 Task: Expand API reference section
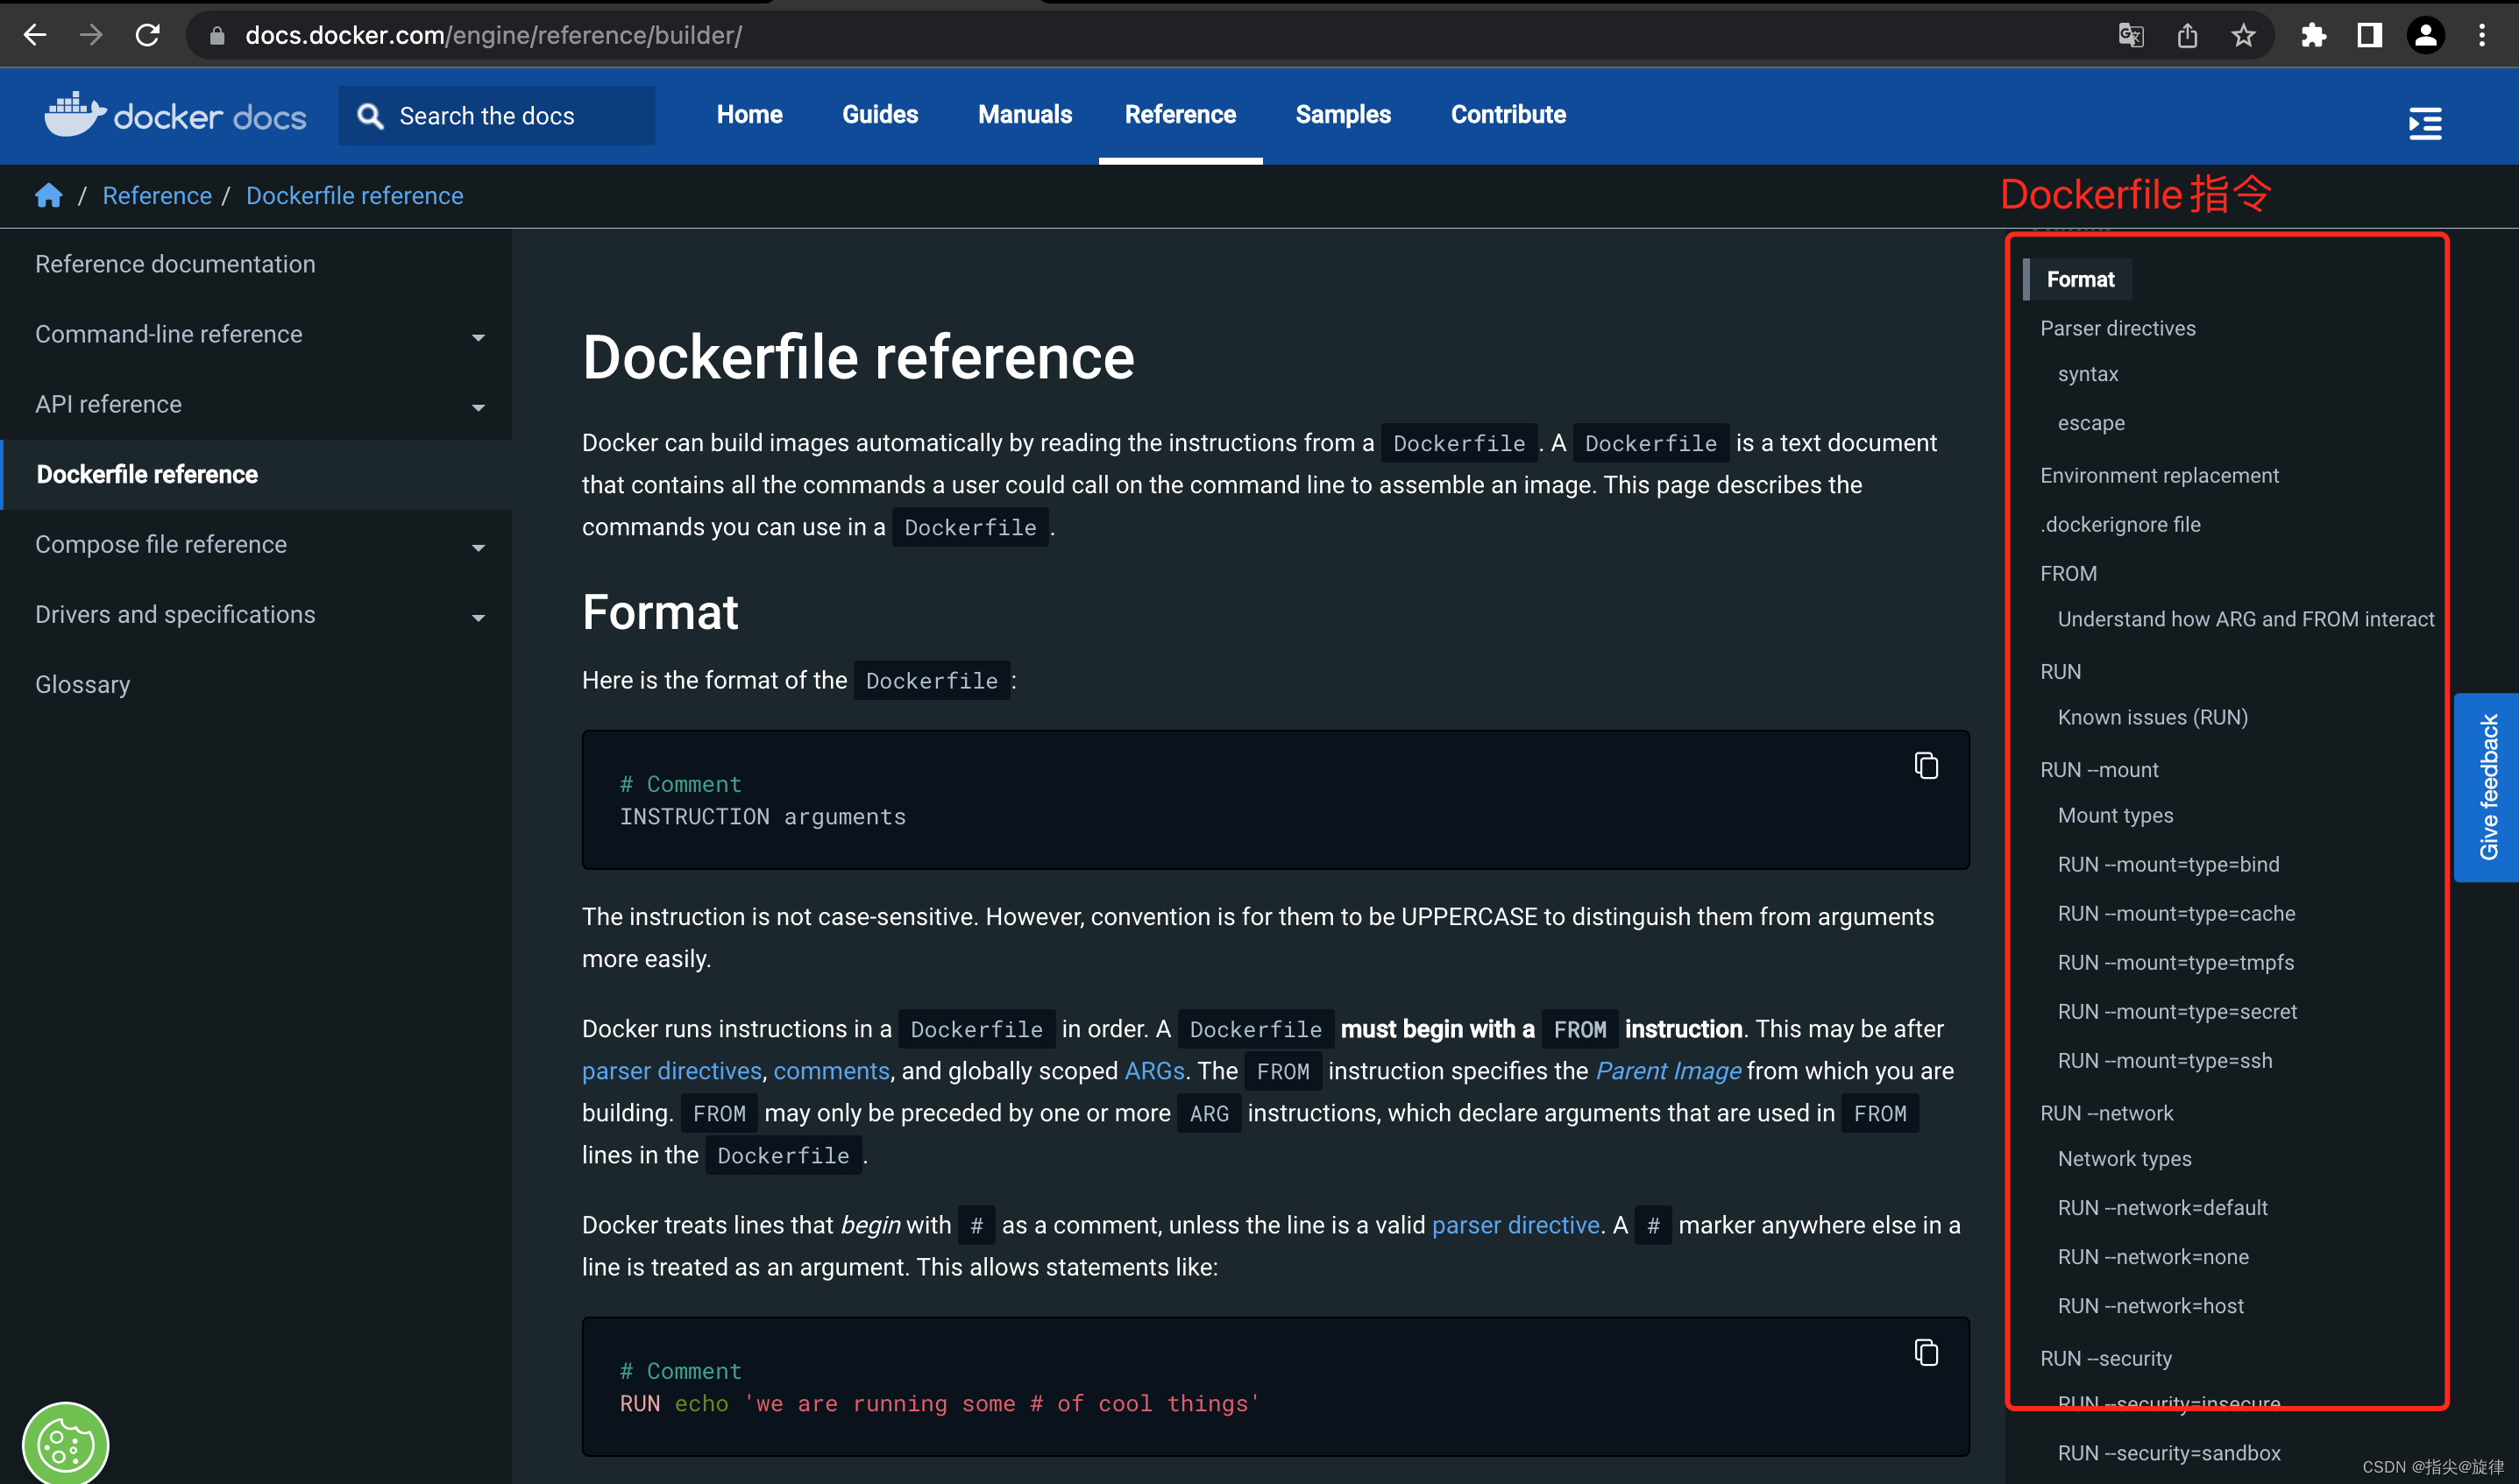point(479,407)
